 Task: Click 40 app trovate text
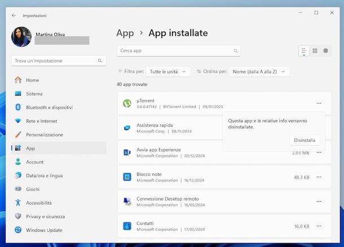tap(132, 84)
